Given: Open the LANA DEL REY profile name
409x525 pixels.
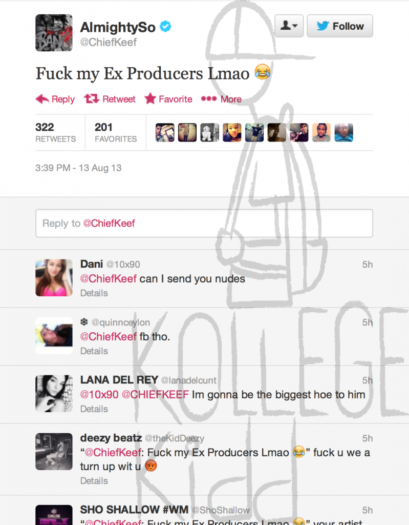Looking at the screenshot, I should tap(119, 380).
